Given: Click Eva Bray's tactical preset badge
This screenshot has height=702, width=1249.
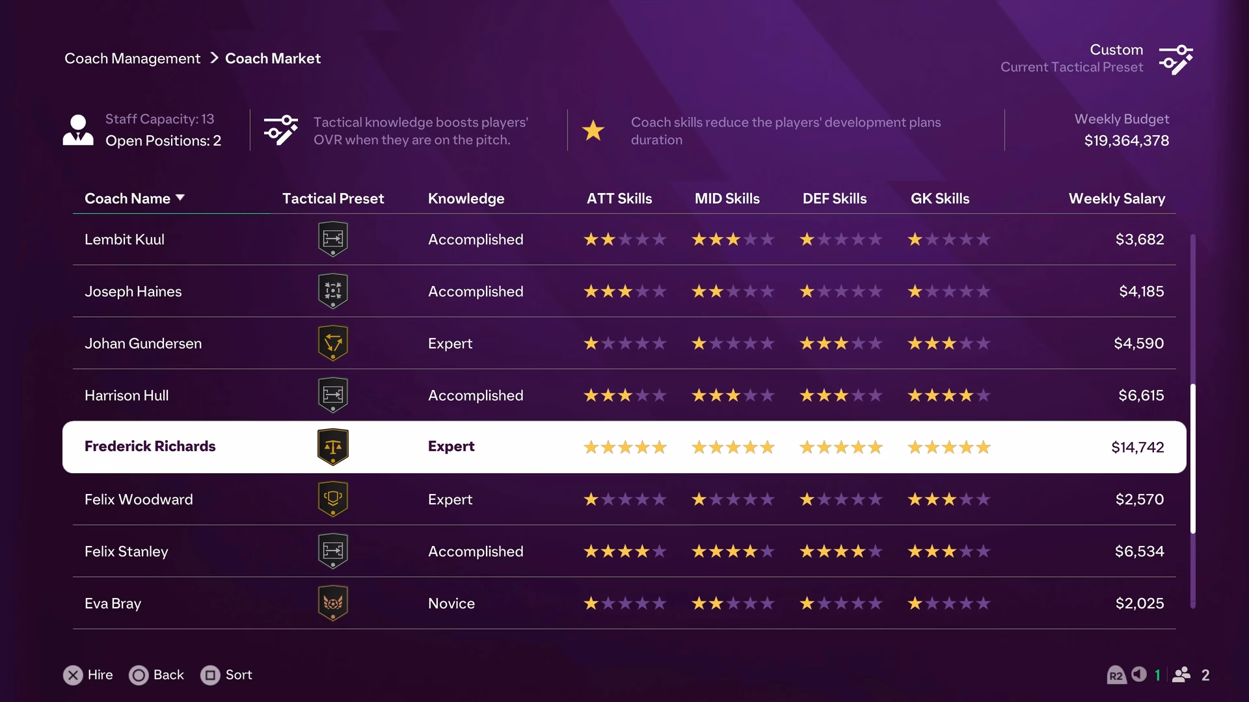Looking at the screenshot, I should (333, 603).
